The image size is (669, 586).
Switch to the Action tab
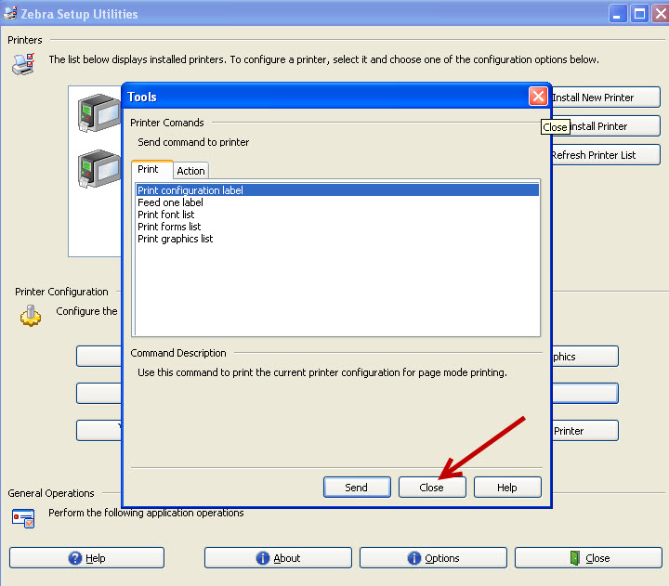190,171
